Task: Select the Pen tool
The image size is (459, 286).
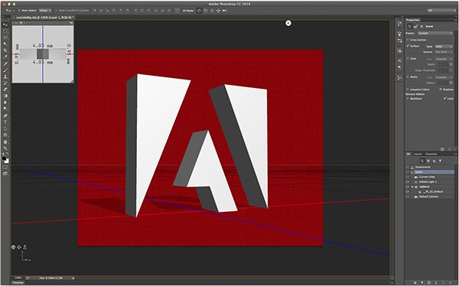Action: (x=5, y=115)
